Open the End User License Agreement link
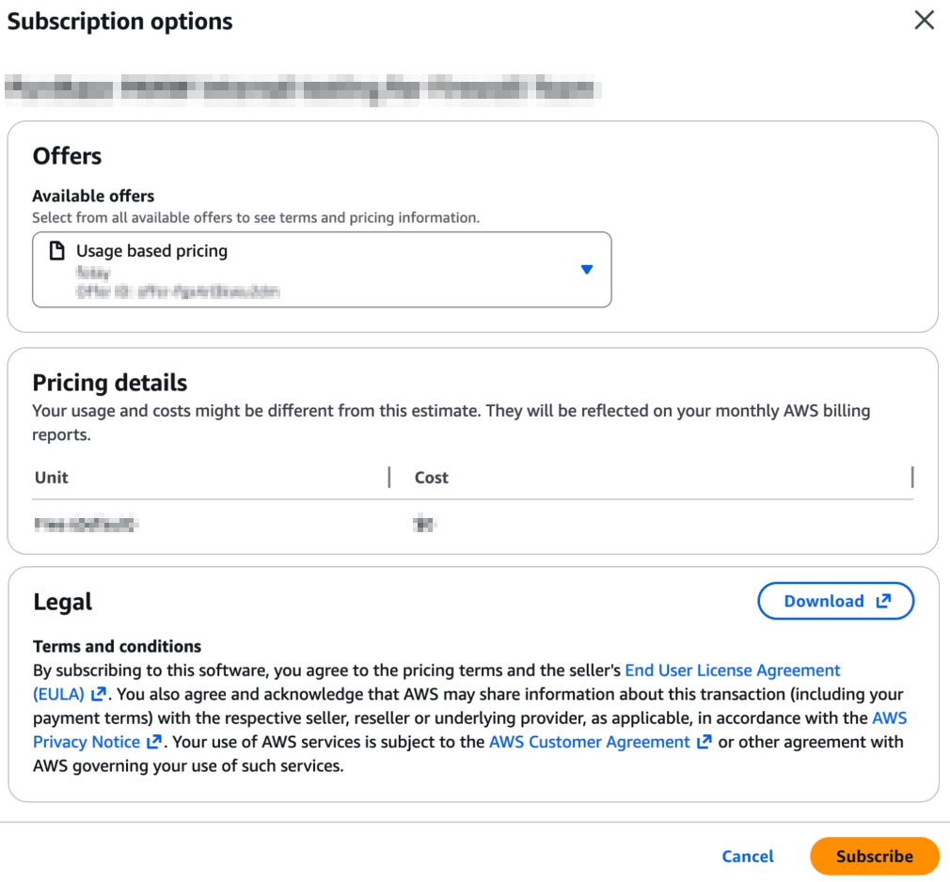This screenshot has height=882, width=950. point(733,670)
